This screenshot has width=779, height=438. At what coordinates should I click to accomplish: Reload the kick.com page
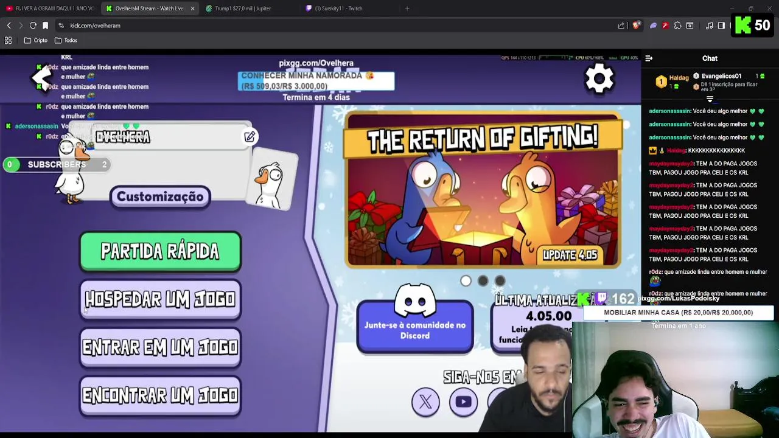coord(33,26)
